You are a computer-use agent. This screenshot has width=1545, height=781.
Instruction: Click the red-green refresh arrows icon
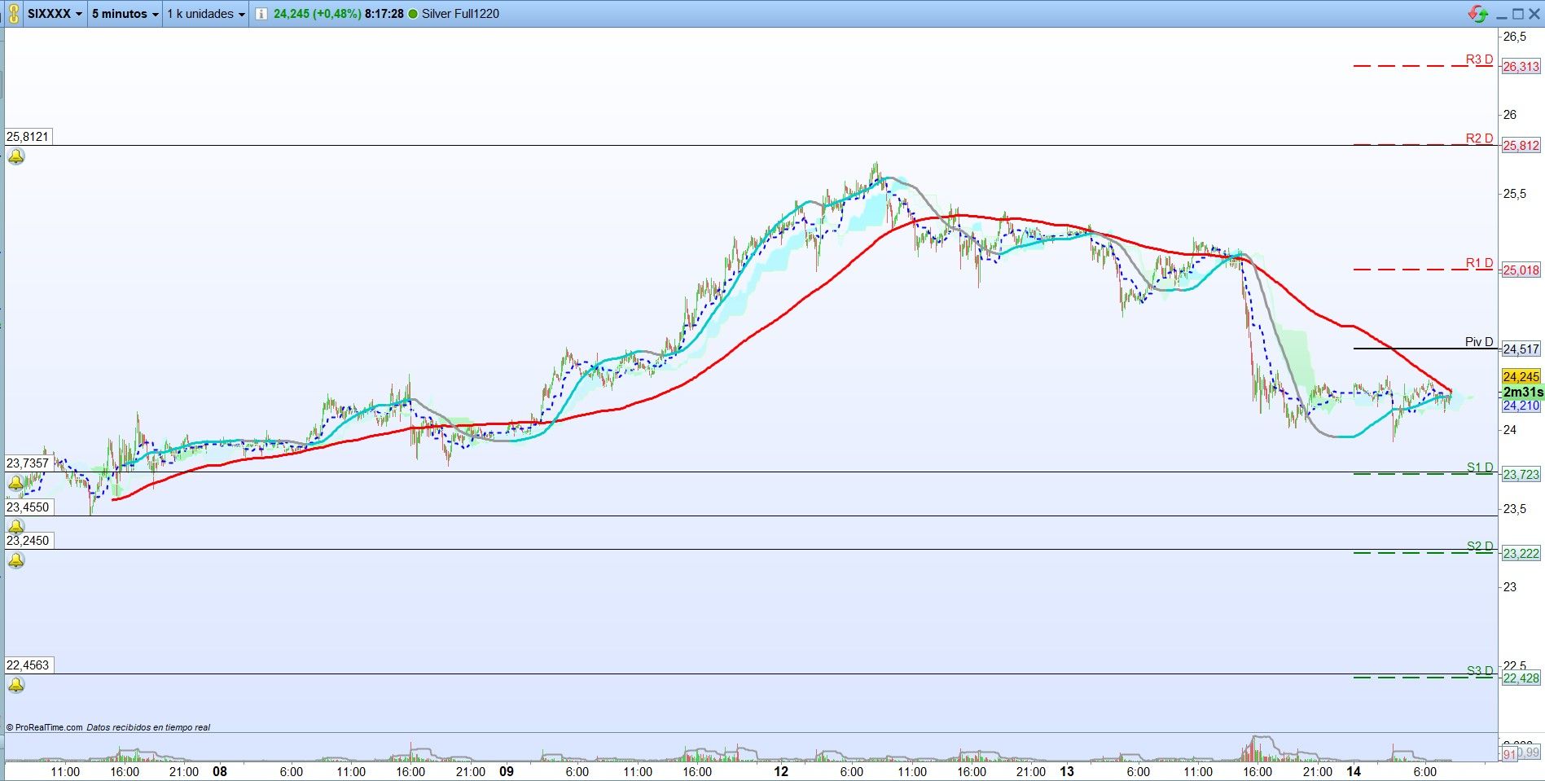click(x=1478, y=14)
